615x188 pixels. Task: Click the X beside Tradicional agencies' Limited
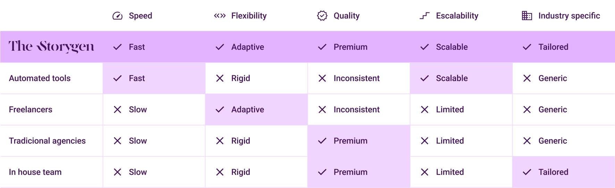[424, 141]
